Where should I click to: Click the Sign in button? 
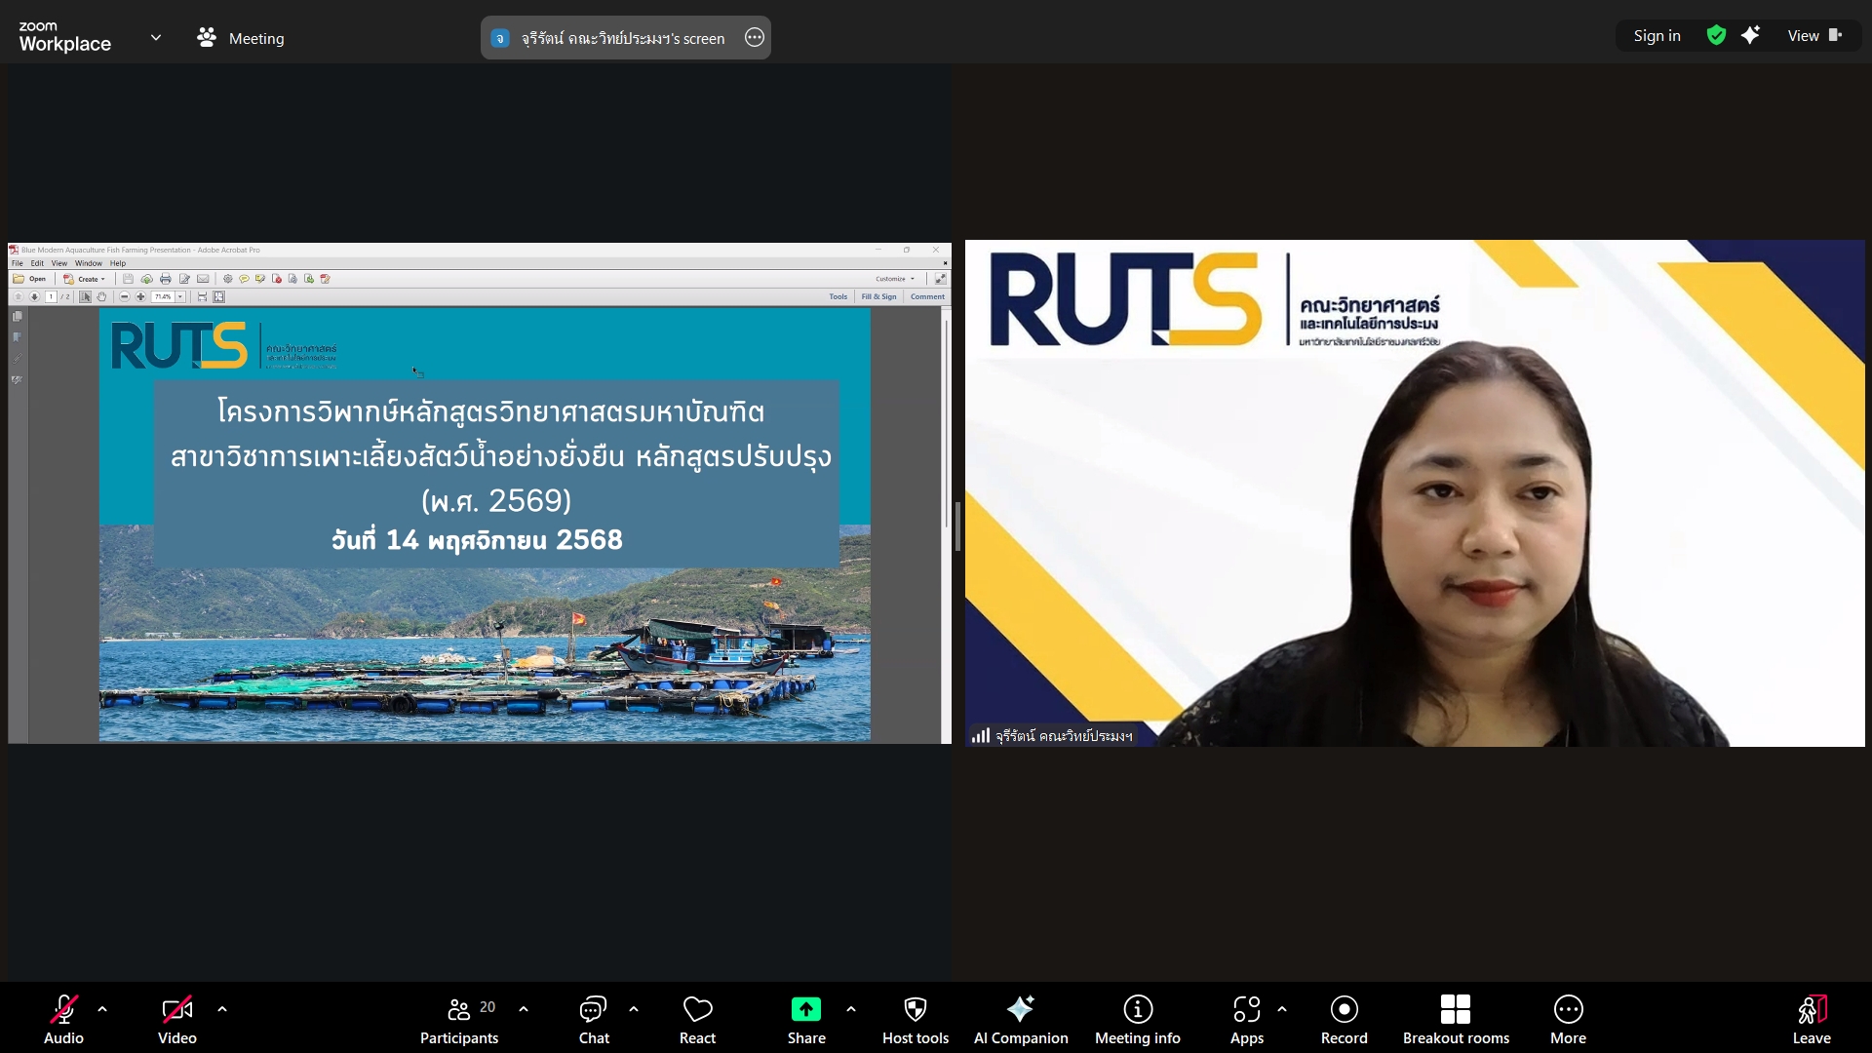[1657, 36]
